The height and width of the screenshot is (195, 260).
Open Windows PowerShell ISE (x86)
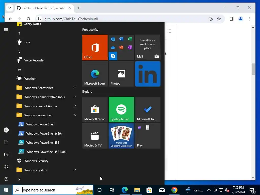[x=47, y=152]
